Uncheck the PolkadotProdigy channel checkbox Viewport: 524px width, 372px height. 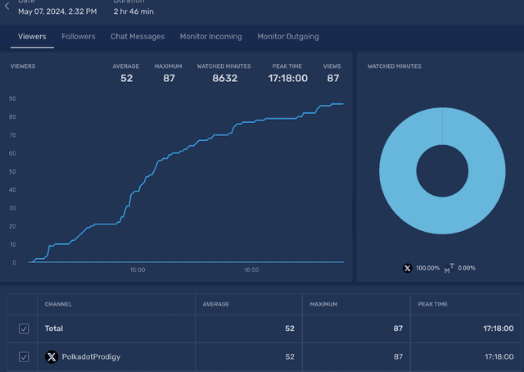(x=24, y=357)
